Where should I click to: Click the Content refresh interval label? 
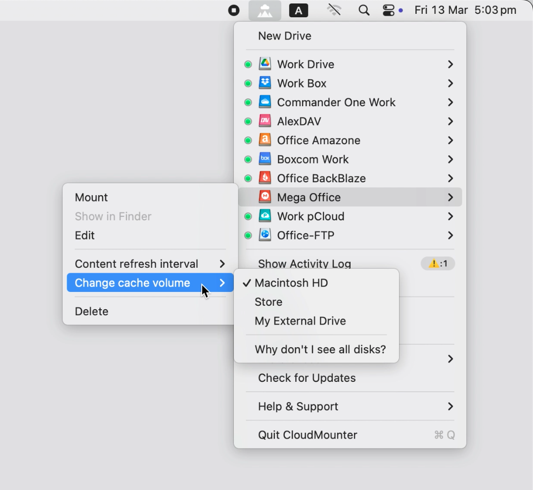pos(136,264)
